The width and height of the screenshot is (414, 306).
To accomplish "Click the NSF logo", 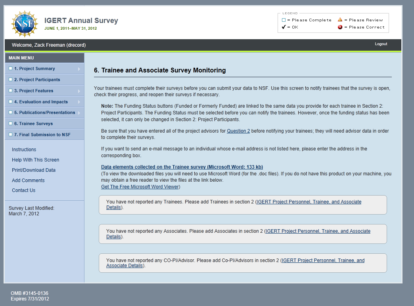I will tap(25, 24).
